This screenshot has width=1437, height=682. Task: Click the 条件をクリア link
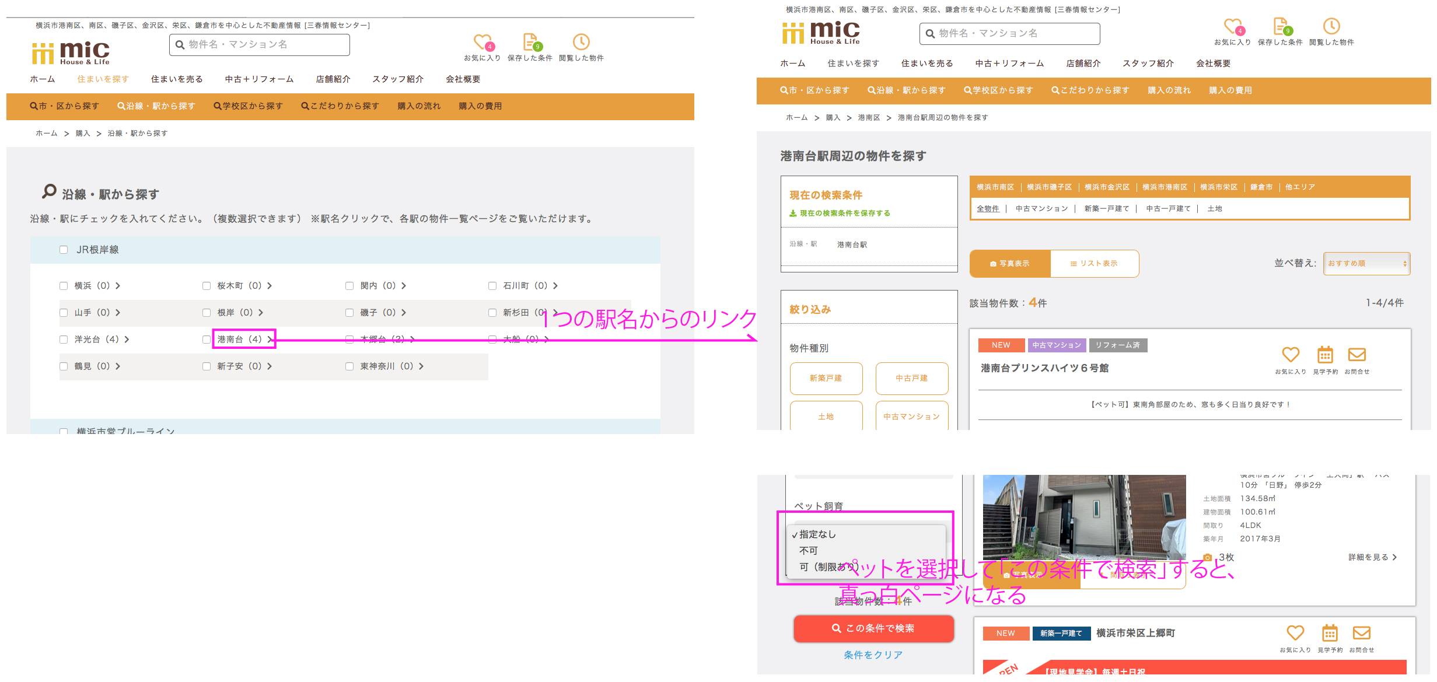pos(873,655)
